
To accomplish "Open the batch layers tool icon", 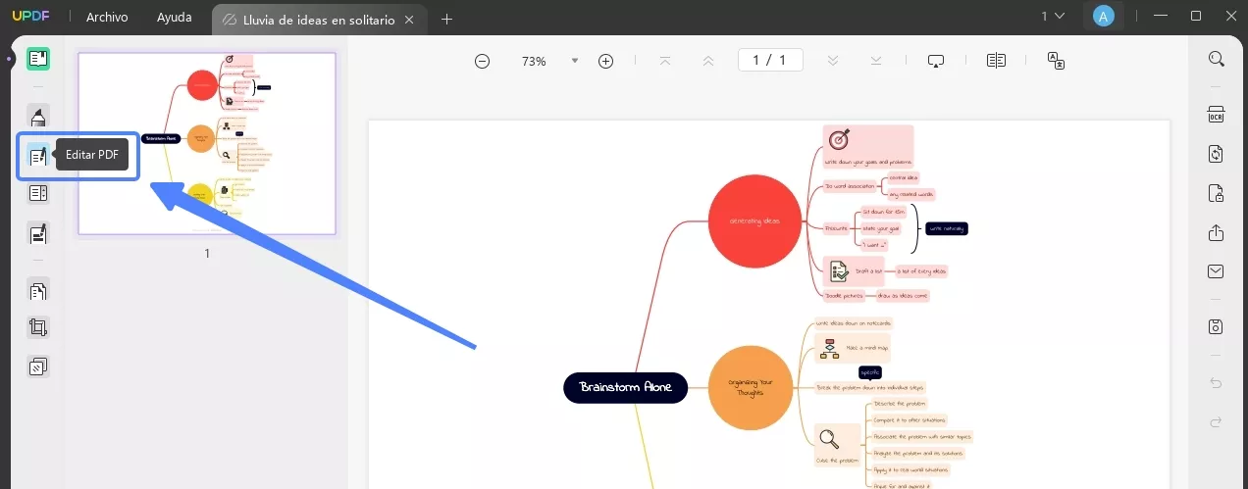I will [38, 367].
